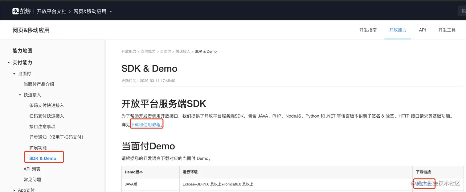466x192 pixels.
Task: Open the 下载和使用教程 link
Action: (146, 125)
